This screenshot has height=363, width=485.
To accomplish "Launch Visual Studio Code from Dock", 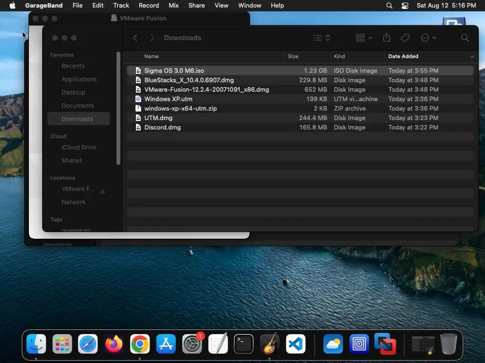I will [296, 344].
